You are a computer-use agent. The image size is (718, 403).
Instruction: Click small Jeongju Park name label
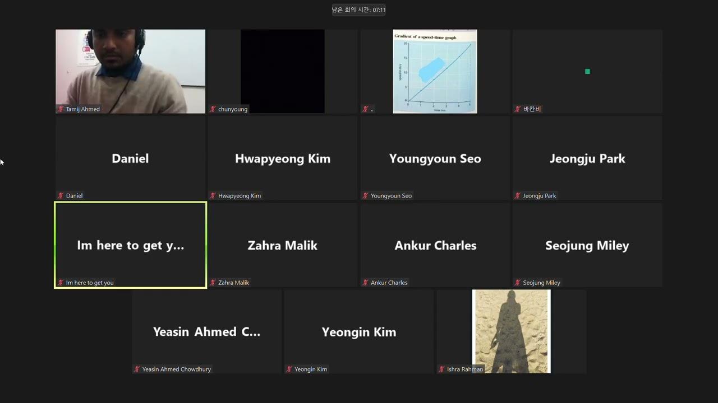point(540,196)
